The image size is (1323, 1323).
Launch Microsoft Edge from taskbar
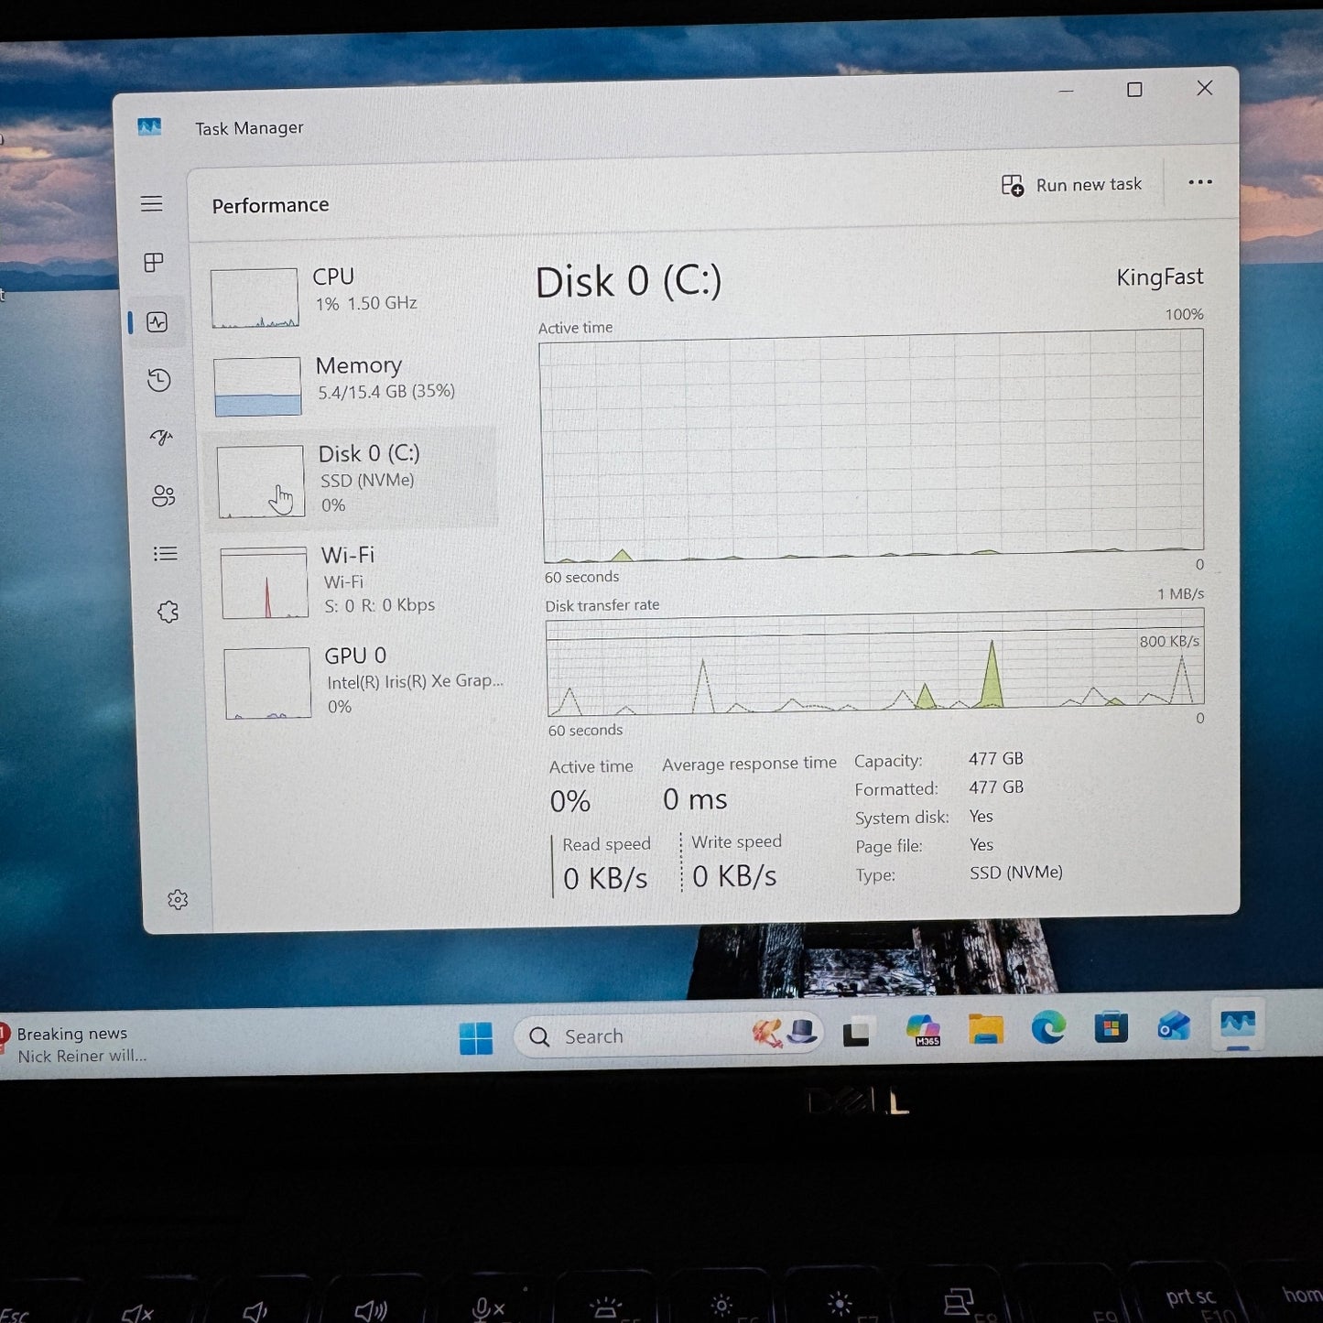tap(1048, 1029)
